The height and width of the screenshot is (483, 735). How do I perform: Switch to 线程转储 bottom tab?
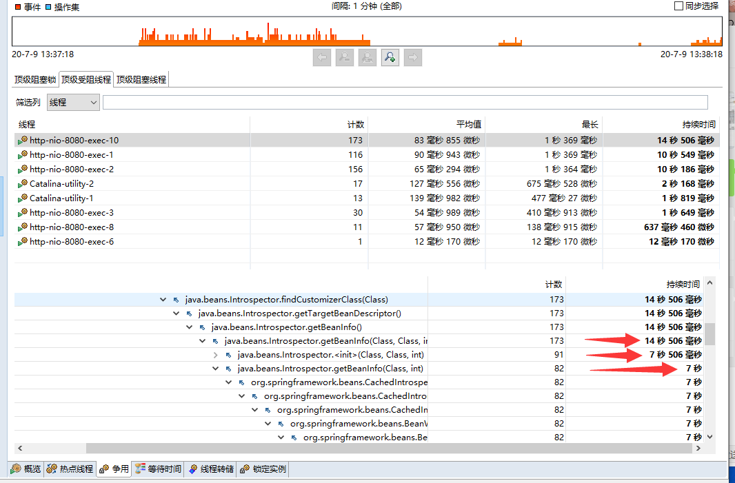[x=211, y=469]
